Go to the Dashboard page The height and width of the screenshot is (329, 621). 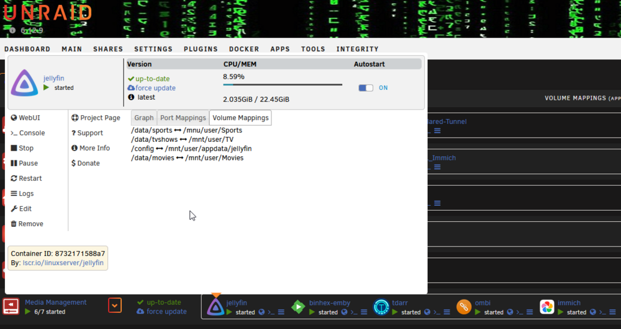[x=27, y=49]
